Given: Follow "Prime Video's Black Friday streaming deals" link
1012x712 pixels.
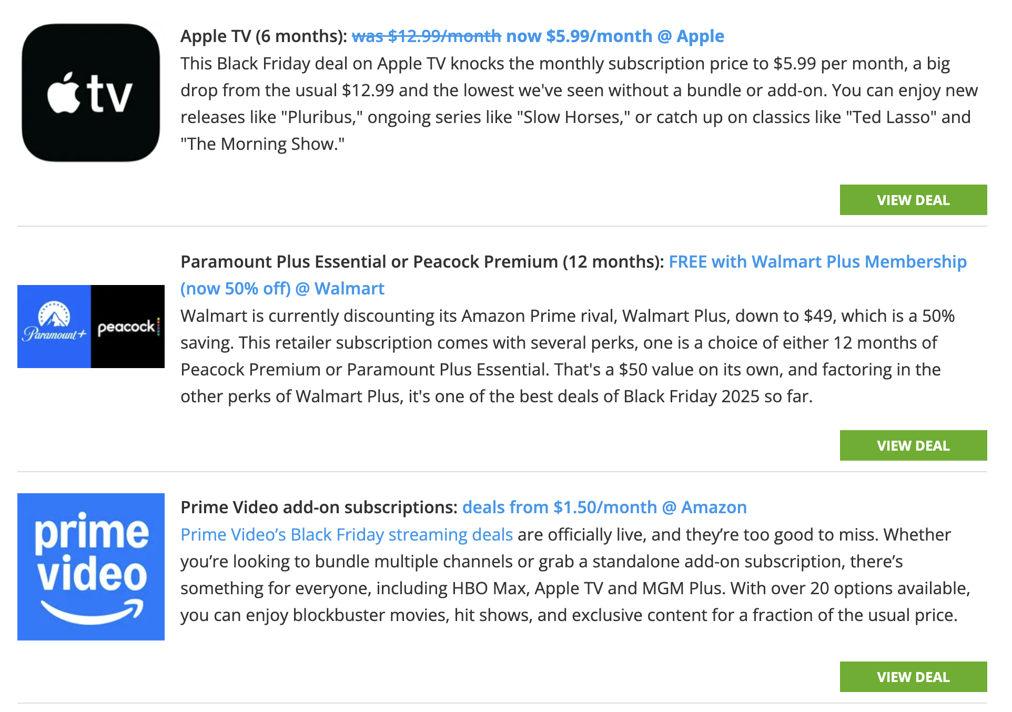Looking at the screenshot, I should click(346, 535).
